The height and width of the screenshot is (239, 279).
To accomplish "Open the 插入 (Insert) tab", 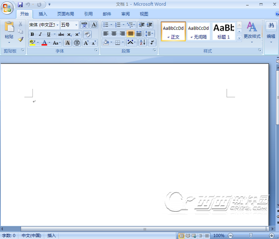I will point(43,14).
